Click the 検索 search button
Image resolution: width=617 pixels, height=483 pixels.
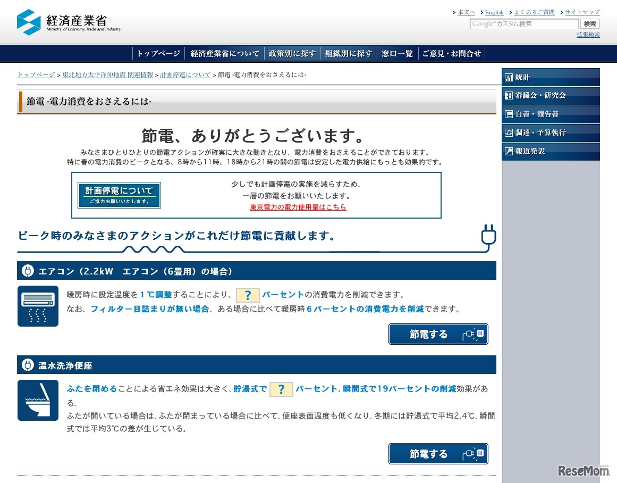[590, 24]
